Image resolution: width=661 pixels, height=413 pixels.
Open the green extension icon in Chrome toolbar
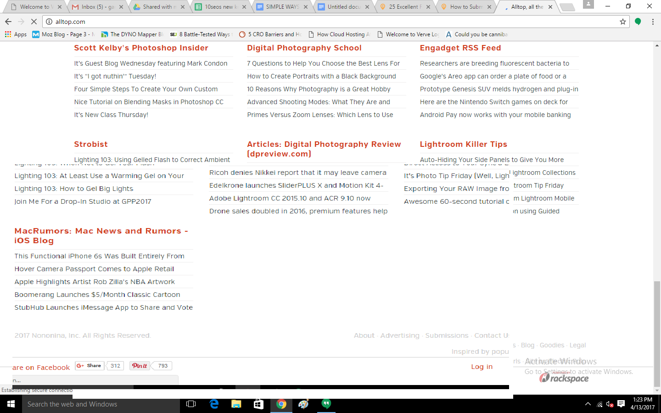point(638,22)
